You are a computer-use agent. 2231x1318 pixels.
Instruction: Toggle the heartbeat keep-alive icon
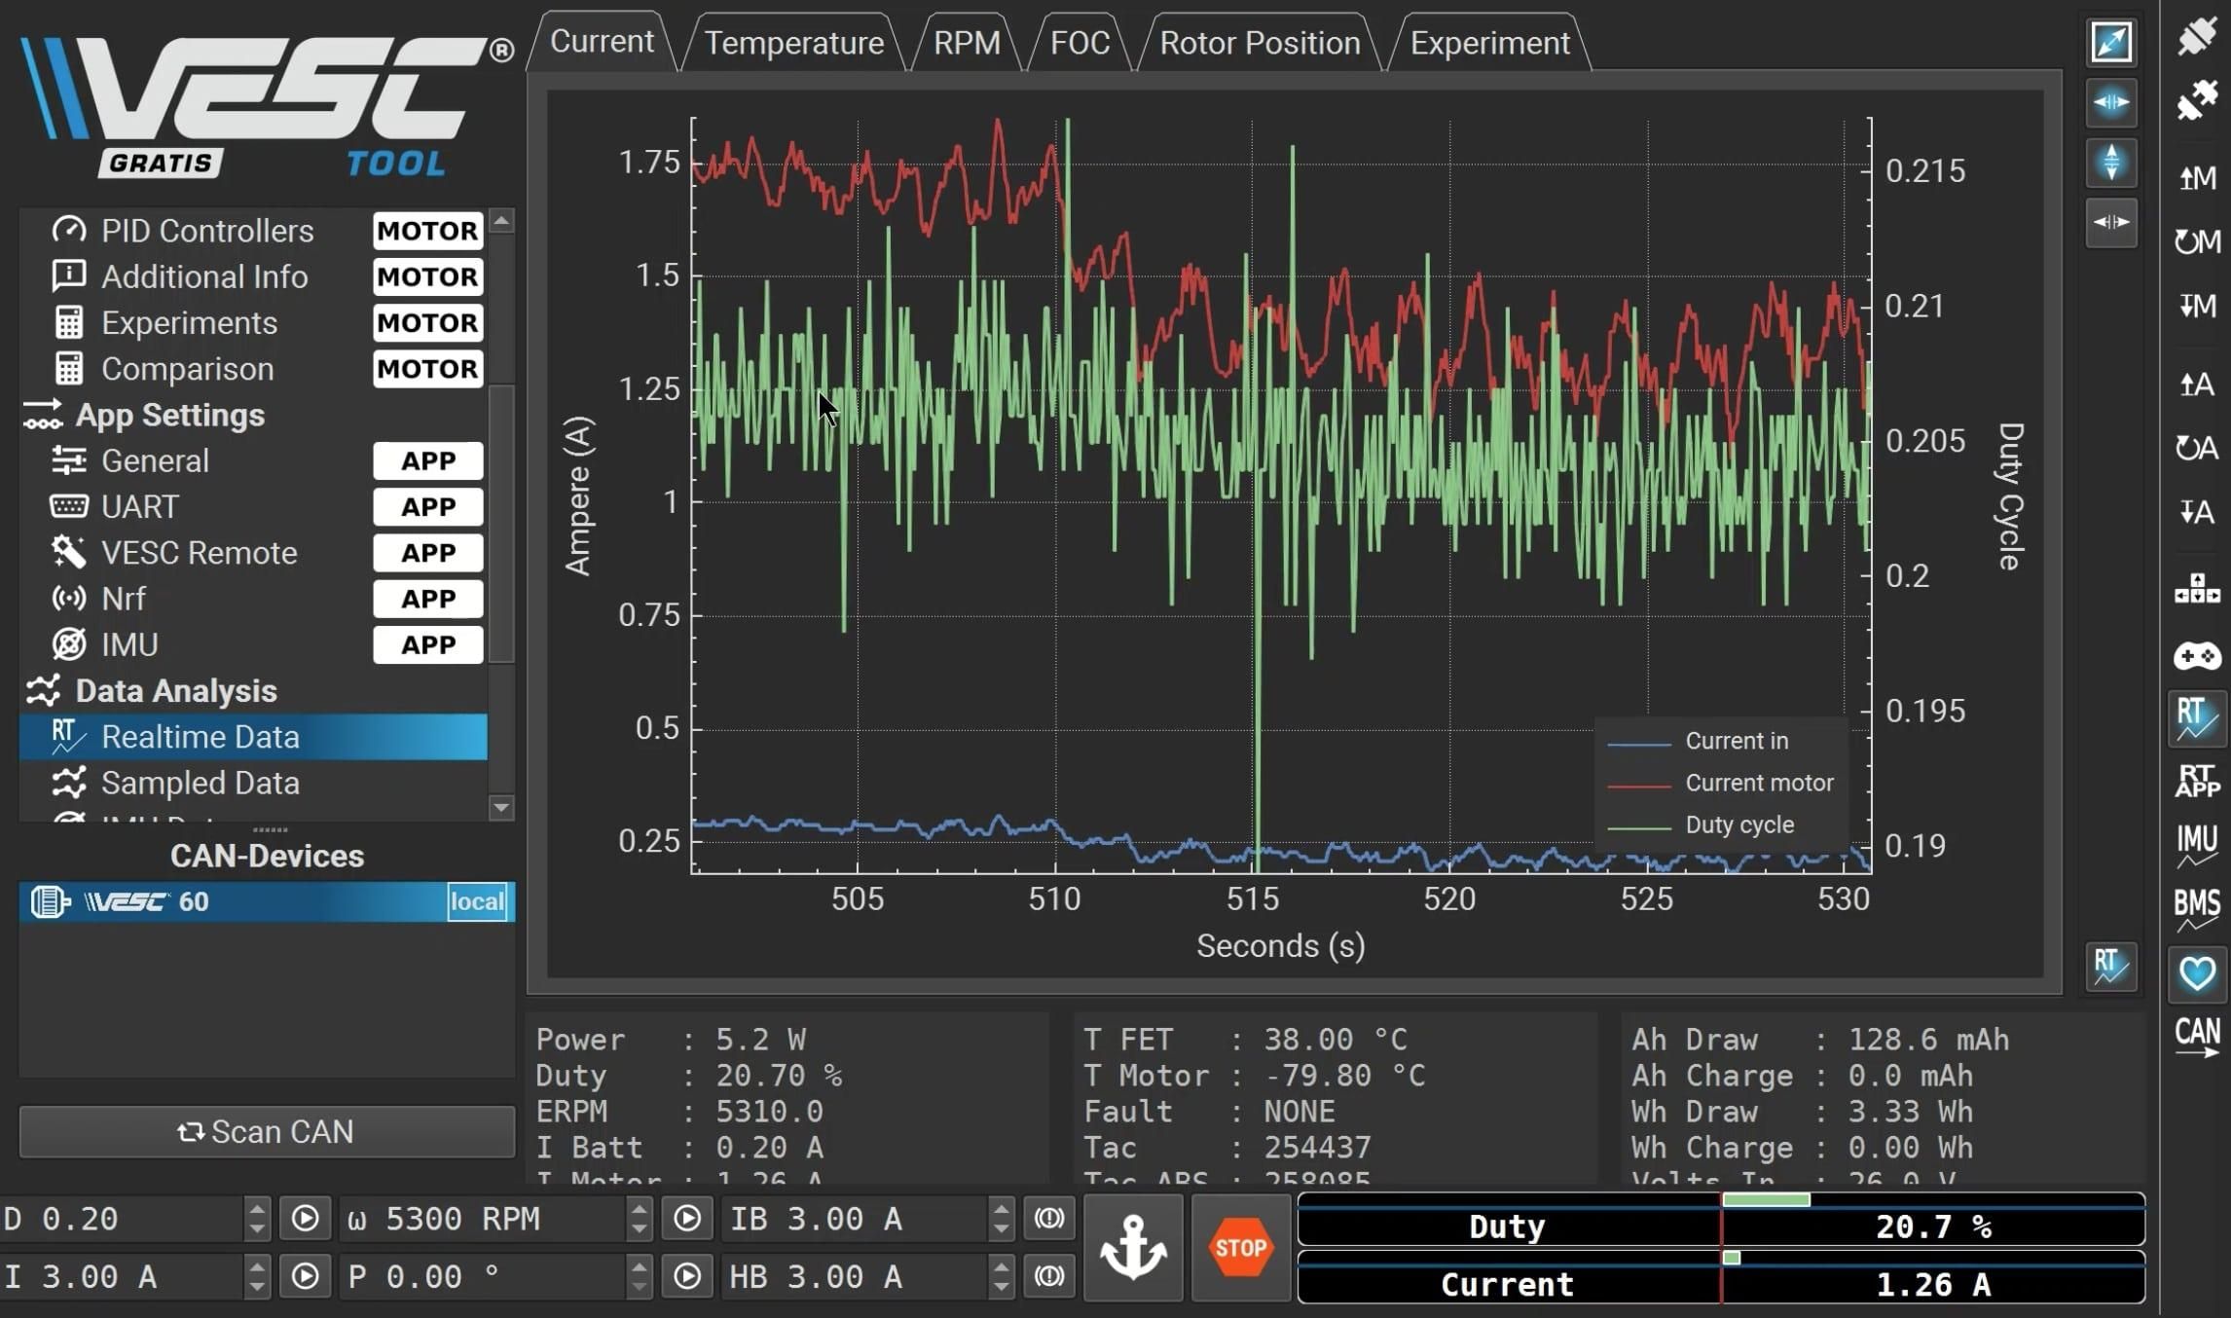pos(2196,973)
